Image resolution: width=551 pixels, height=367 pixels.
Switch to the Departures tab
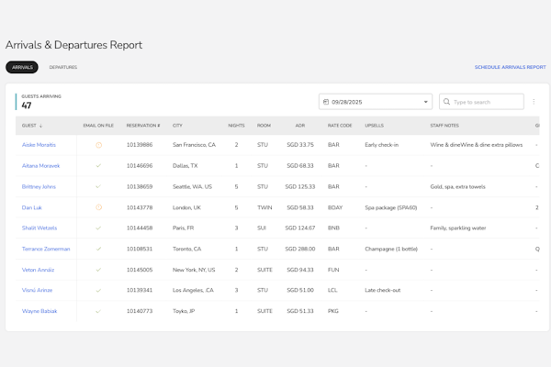click(x=63, y=67)
